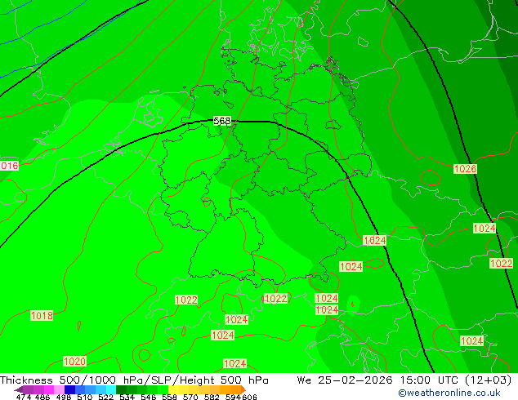Click the '(12+03)' forecast run text
The width and height of the screenshot is (518, 400).
[488, 380]
